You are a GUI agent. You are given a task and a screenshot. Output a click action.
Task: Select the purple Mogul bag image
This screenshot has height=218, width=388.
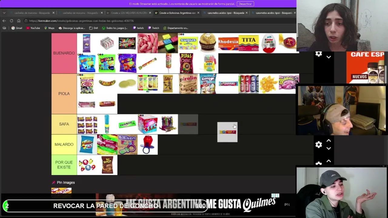127,63
